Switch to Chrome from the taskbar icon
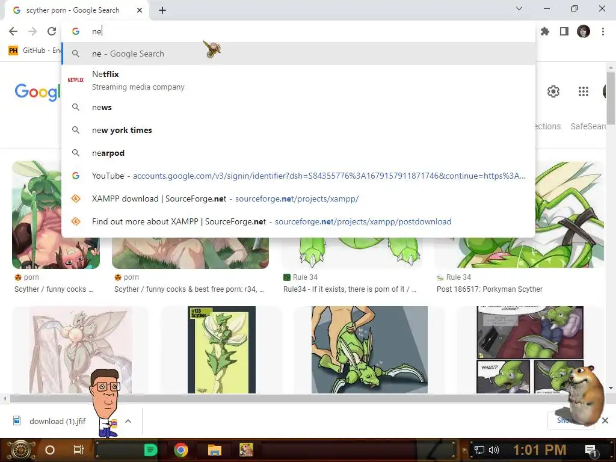This screenshot has height=462, width=616. pos(180,450)
